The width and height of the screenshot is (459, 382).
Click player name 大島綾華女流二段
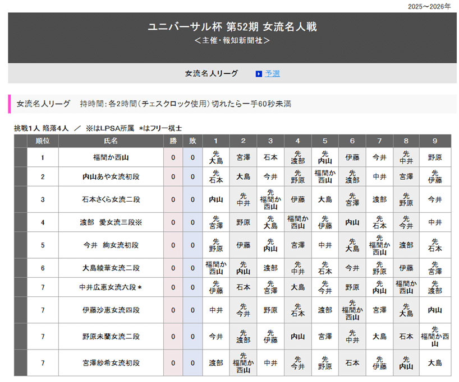click(111, 268)
